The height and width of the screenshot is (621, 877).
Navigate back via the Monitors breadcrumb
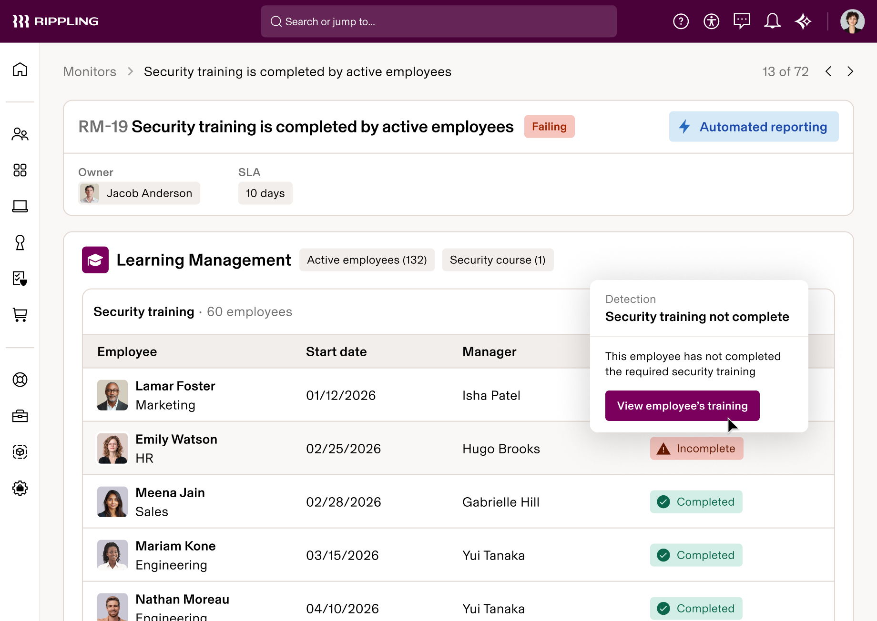[90, 71]
